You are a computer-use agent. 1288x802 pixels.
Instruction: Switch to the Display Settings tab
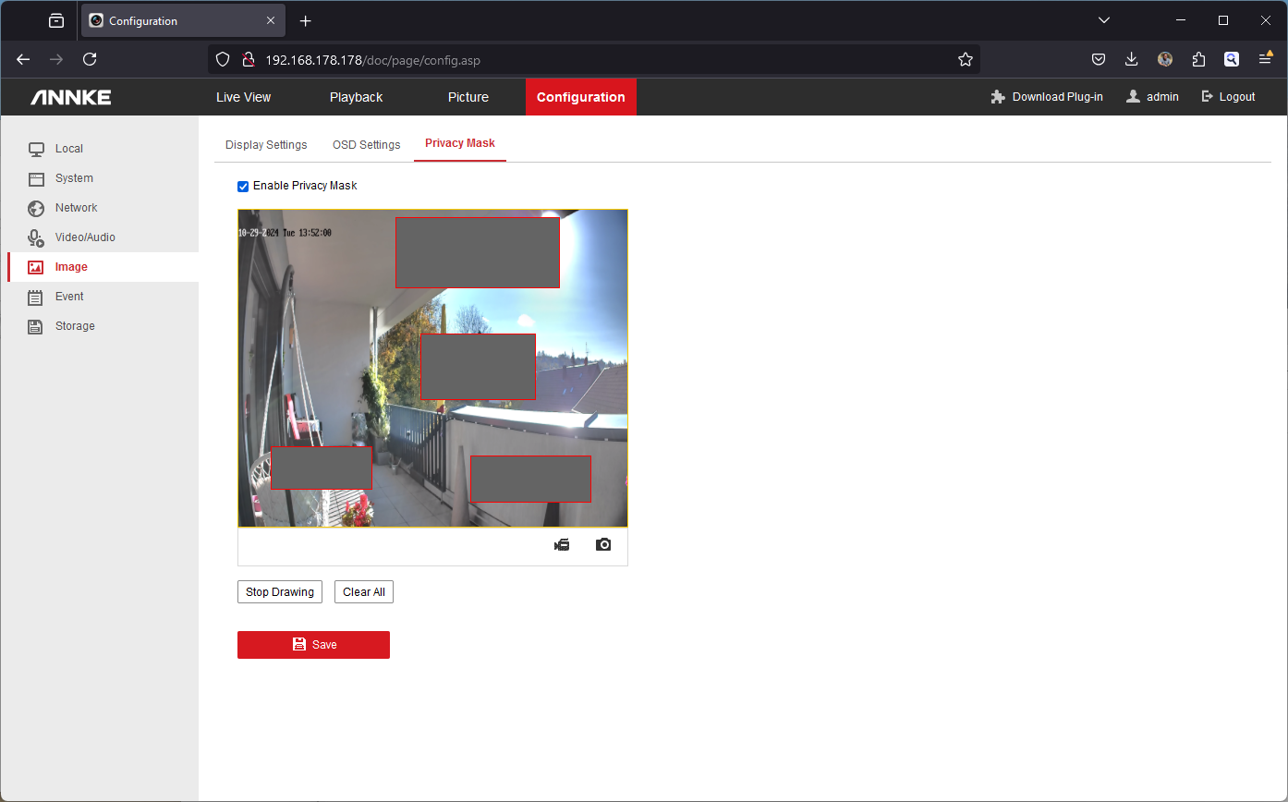click(x=266, y=145)
